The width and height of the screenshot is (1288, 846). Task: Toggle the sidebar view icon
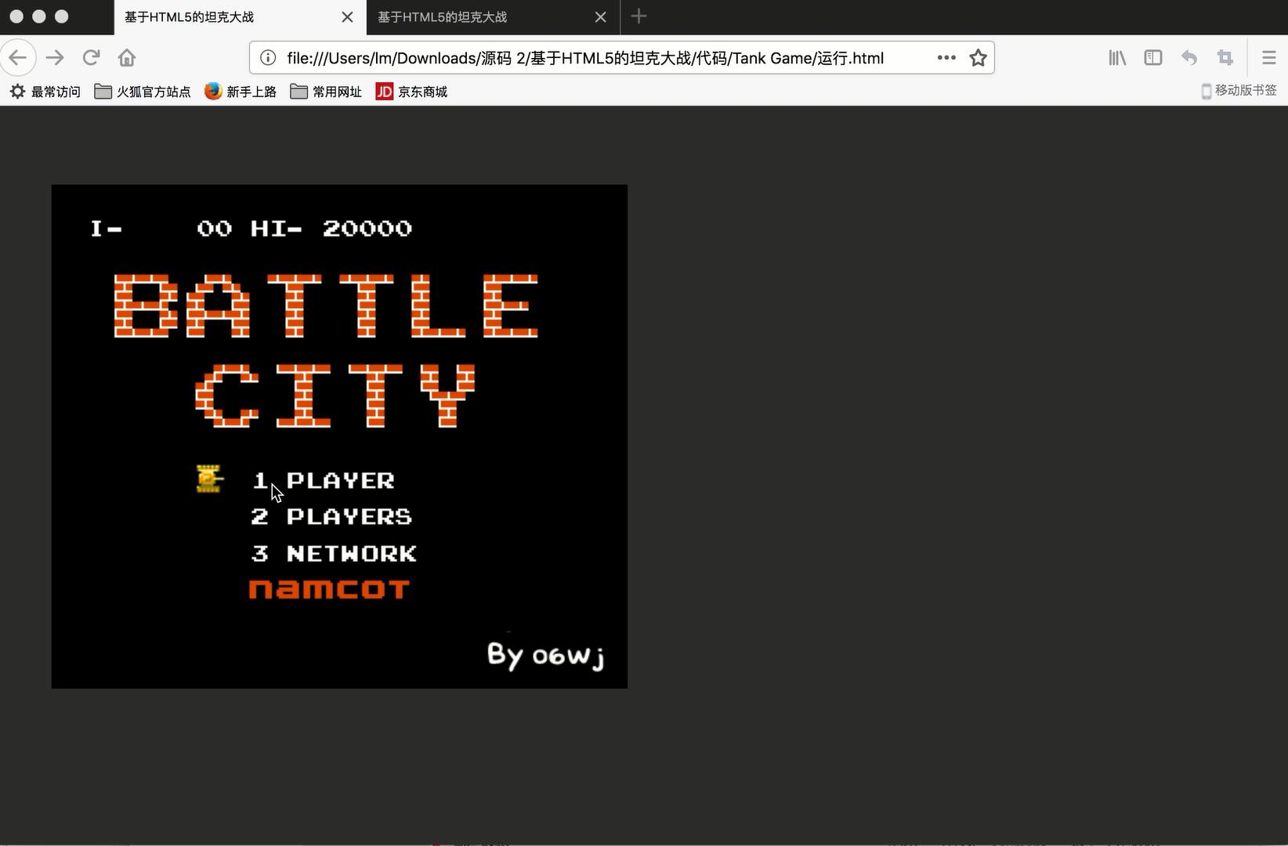(x=1153, y=57)
